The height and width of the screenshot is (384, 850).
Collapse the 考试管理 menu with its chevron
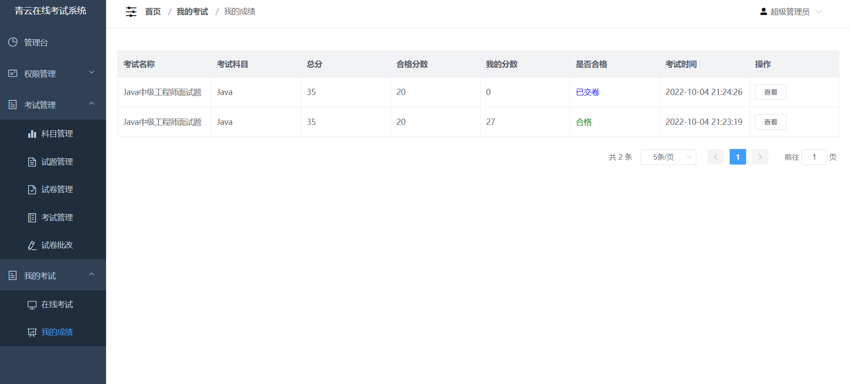[x=92, y=103]
